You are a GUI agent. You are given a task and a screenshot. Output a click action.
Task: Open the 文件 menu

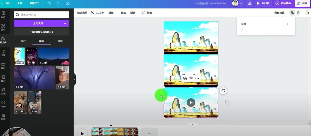pyautogui.click(x=20, y=3)
